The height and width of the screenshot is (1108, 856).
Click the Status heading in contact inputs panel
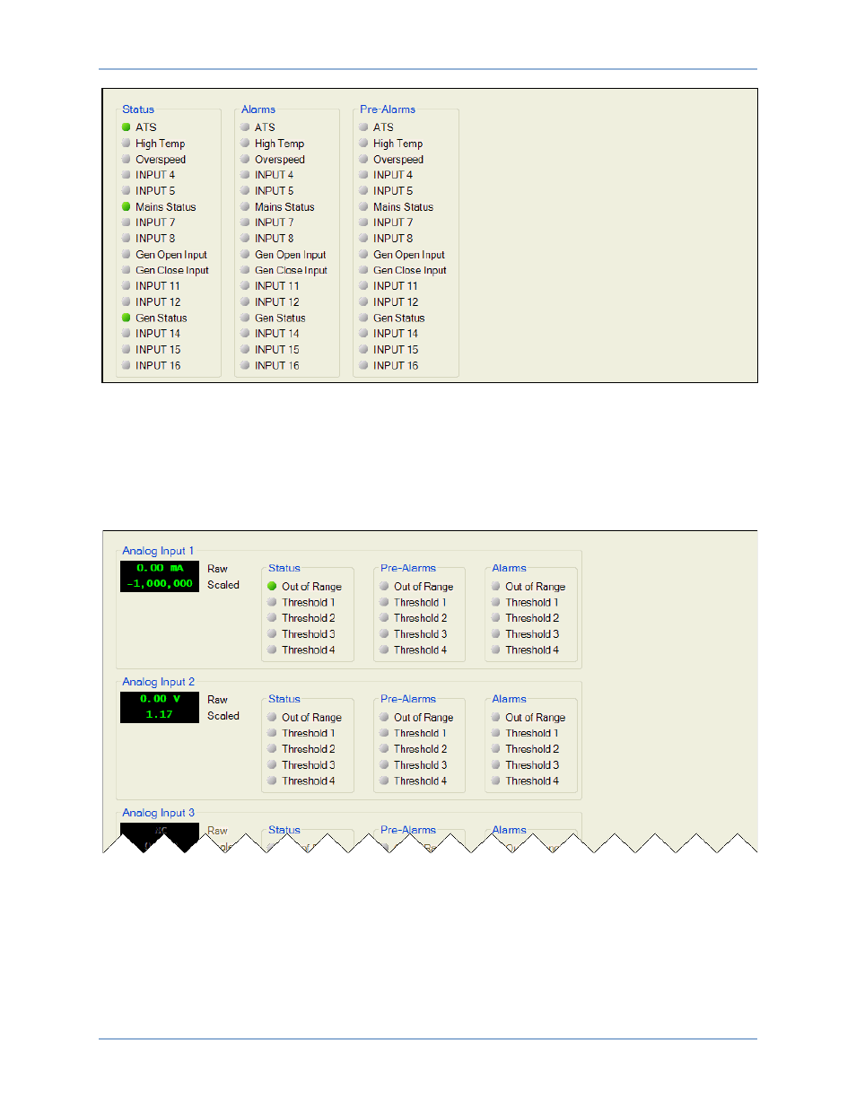138,109
